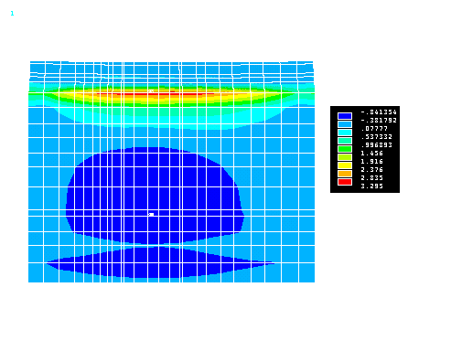Click the legend value .07777 text
The height and width of the screenshot is (351, 451).
[x=374, y=128]
